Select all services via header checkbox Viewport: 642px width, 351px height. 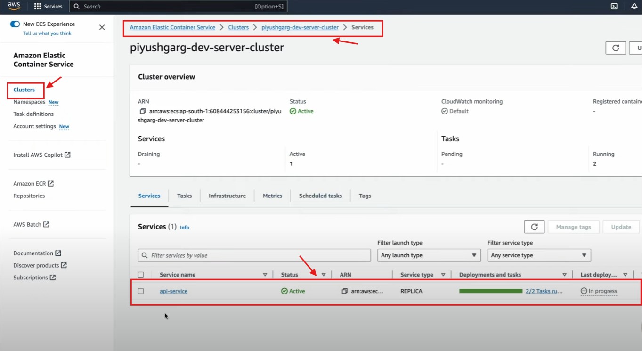click(x=141, y=275)
